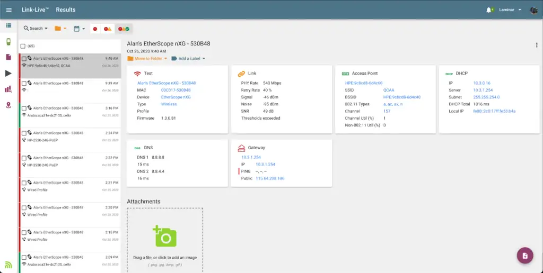
Task: Select the 2:21 PM Wired Profile result row
Action: 71,190
